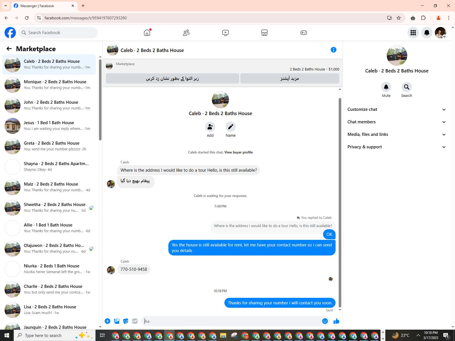Open the Facebook menu grid icon
This screenshot has height=341, width=455.
tap(413, 33)
